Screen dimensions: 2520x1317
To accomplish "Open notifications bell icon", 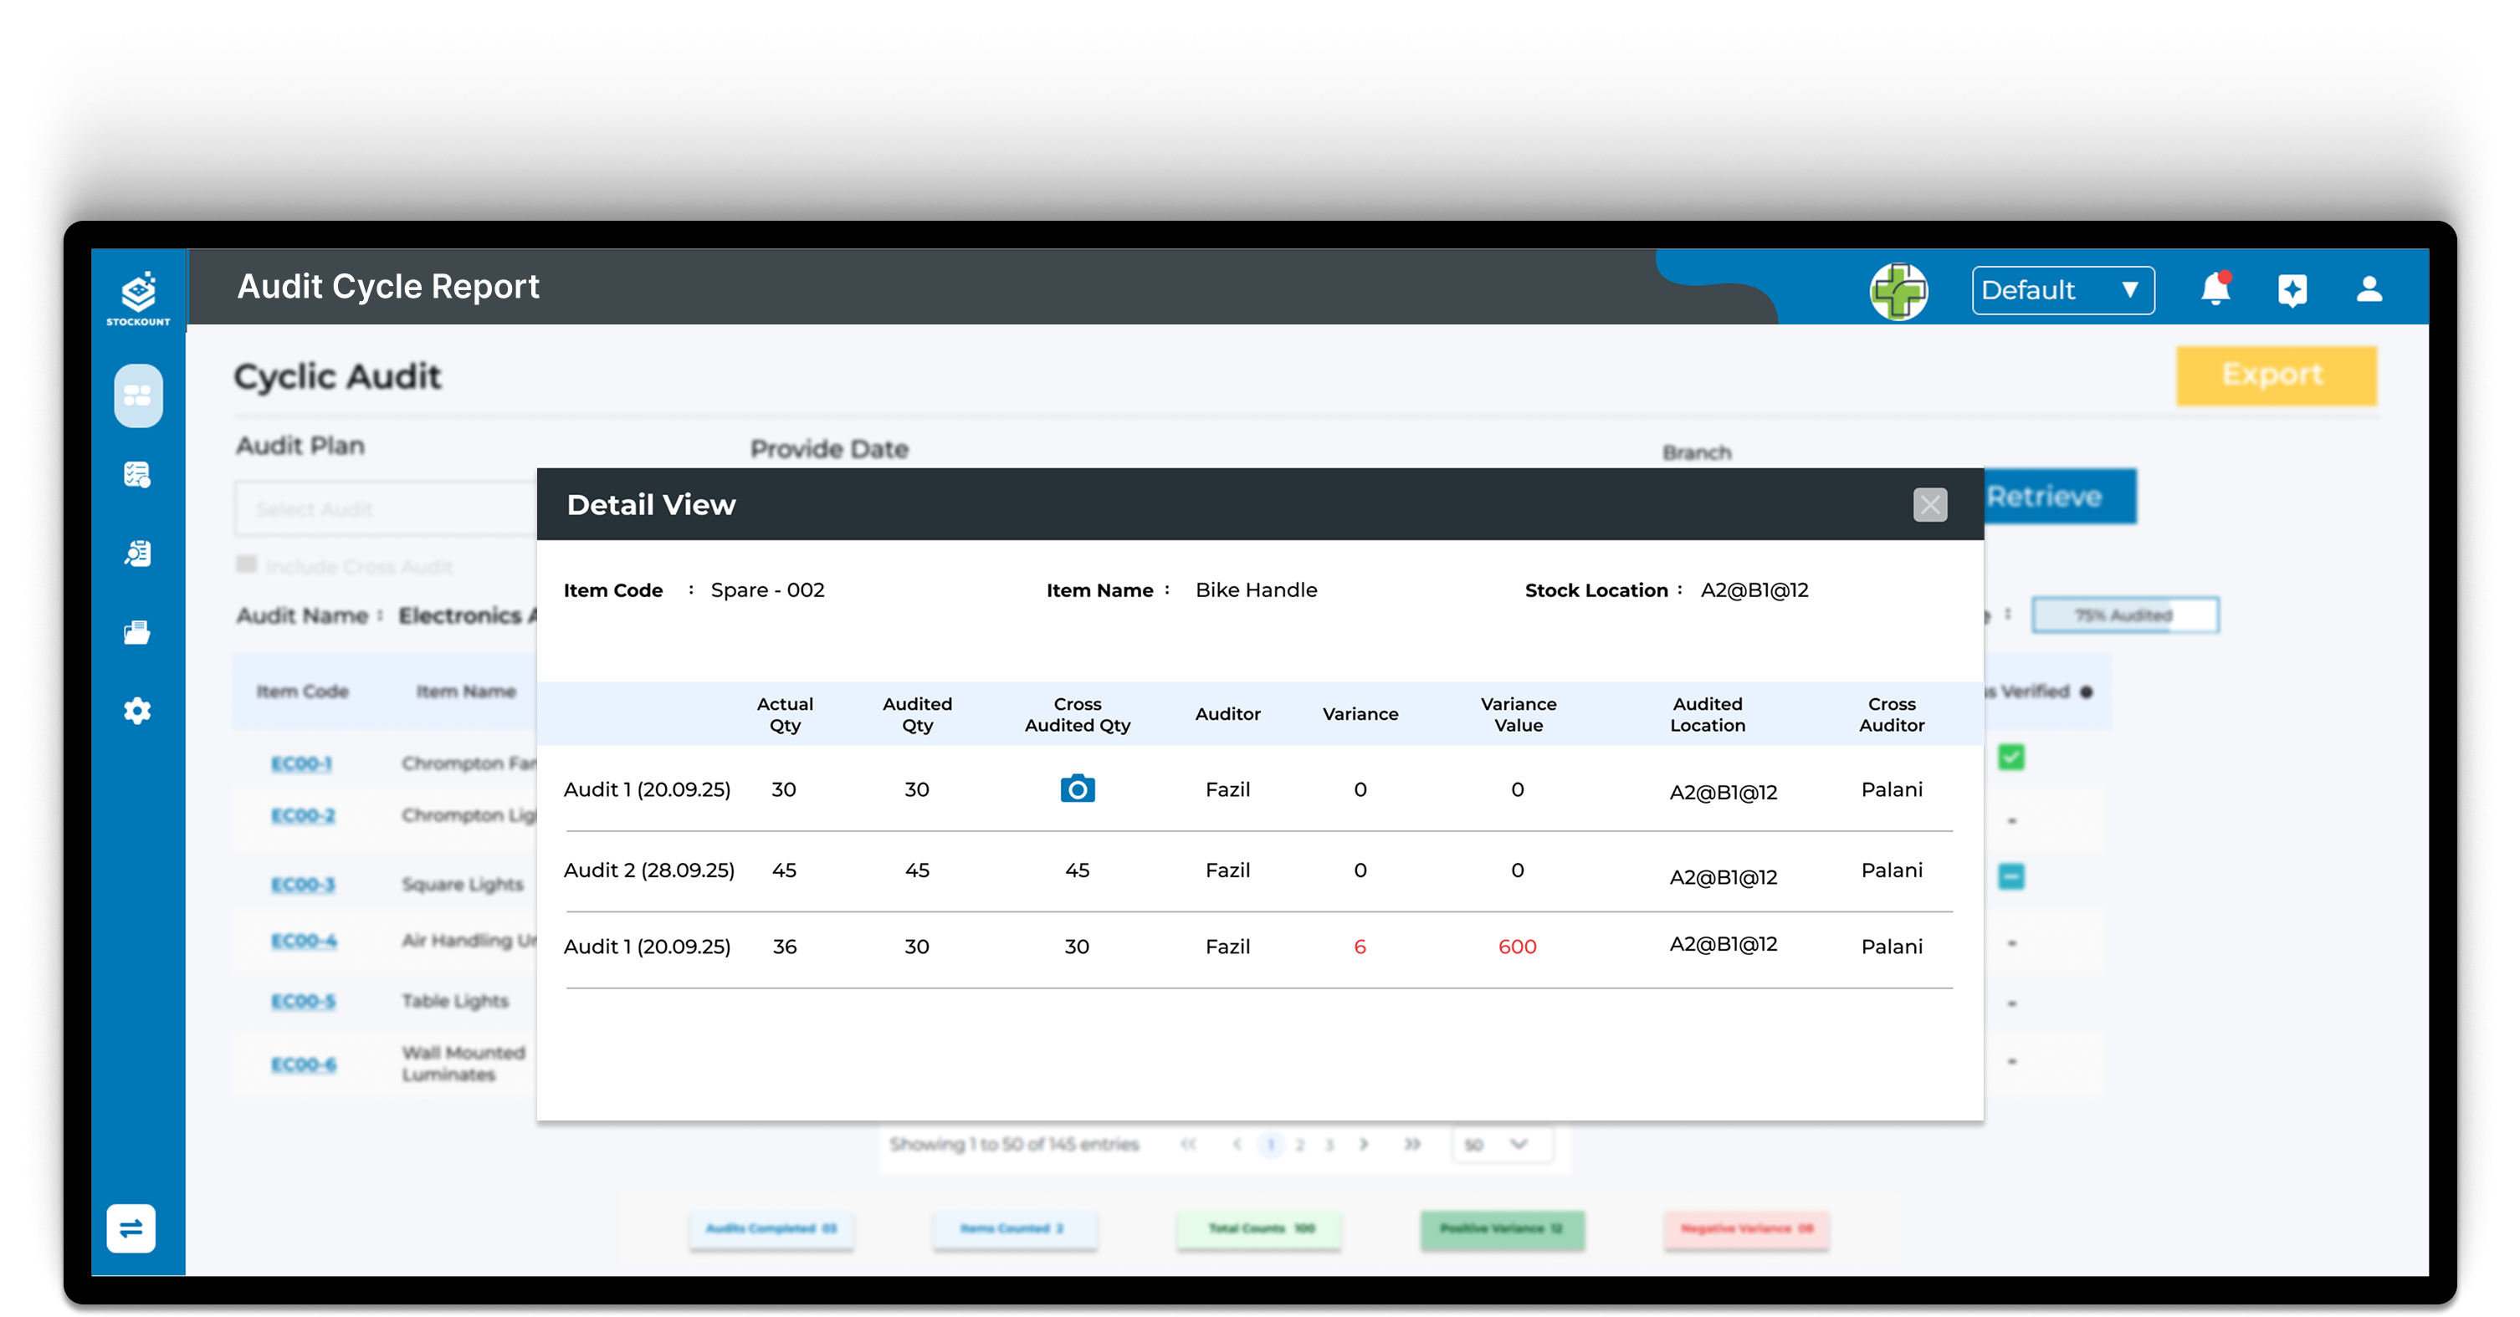I will [x=2215, y=289].
